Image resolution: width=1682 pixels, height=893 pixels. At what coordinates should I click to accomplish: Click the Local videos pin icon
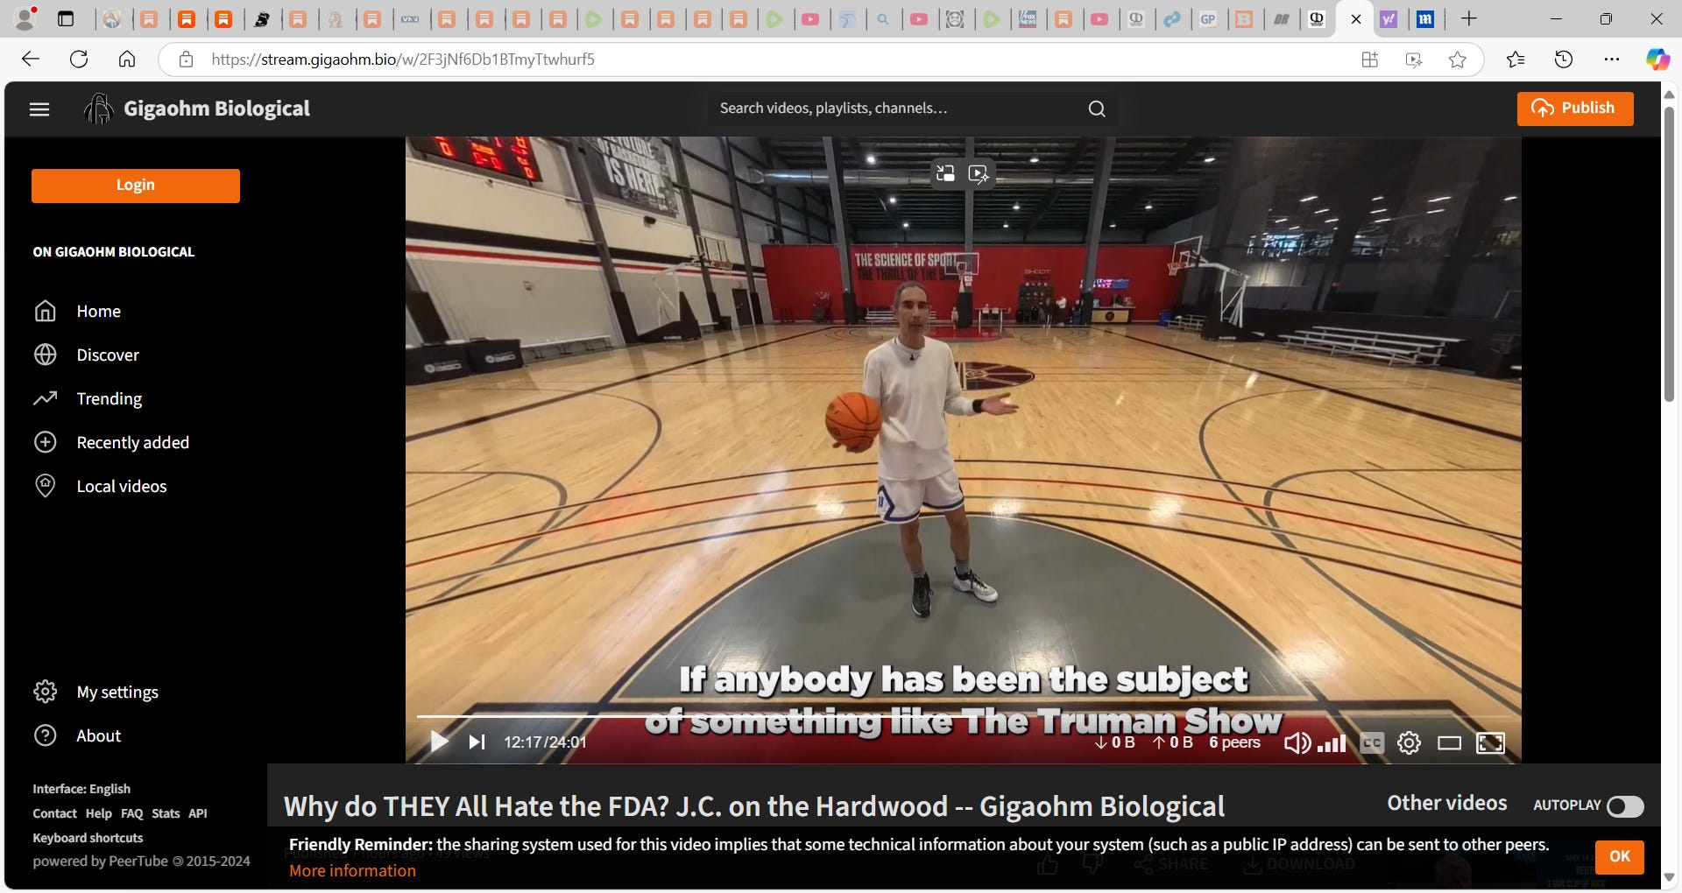click(x=45, y=486)
